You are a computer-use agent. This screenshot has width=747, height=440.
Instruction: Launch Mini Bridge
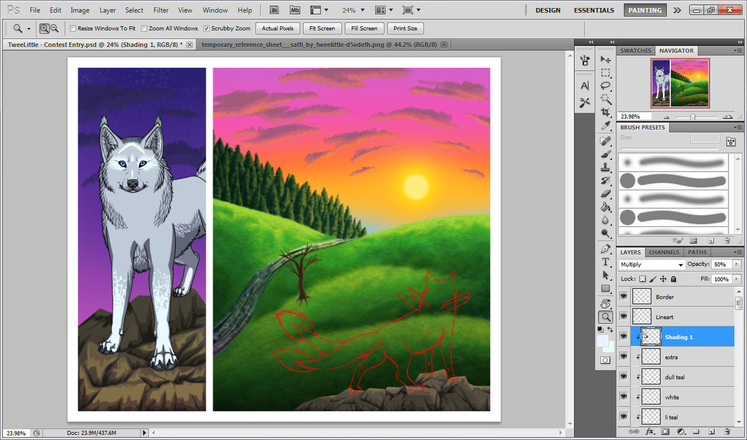click(x=295, y=10)
